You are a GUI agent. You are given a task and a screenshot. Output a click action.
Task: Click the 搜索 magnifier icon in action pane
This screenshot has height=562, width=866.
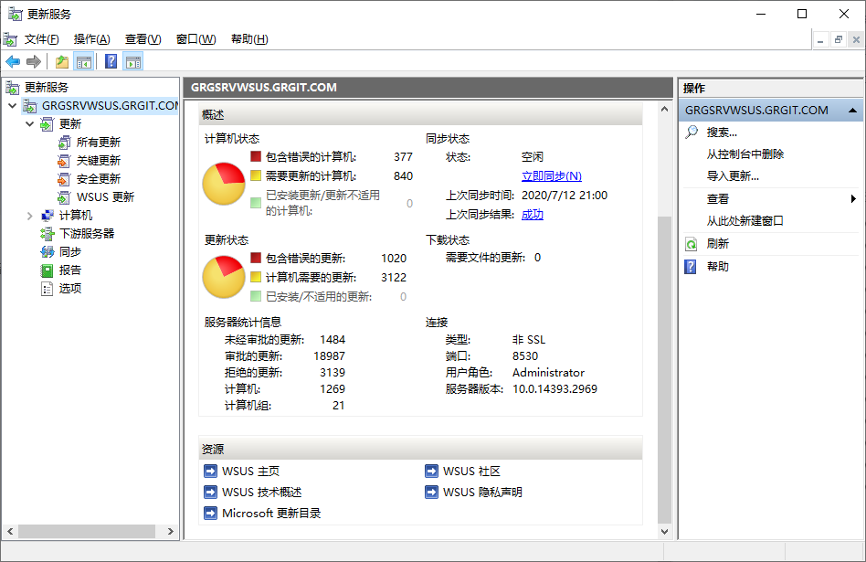click(x=692, y=133)
